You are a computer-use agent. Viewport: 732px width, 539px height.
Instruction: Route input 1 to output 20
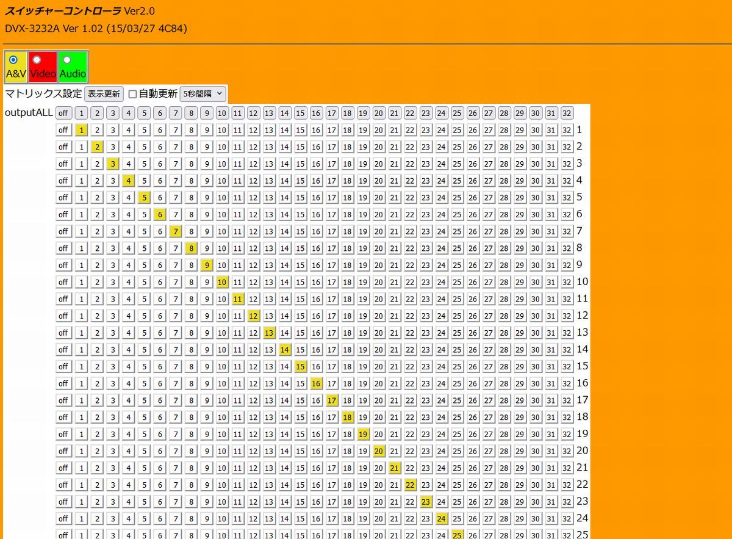[81, 451]
